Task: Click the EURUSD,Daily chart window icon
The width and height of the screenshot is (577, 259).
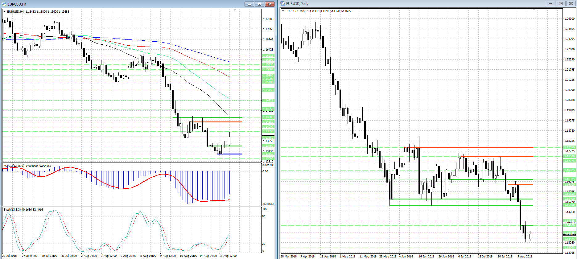Action: (282, 3)
